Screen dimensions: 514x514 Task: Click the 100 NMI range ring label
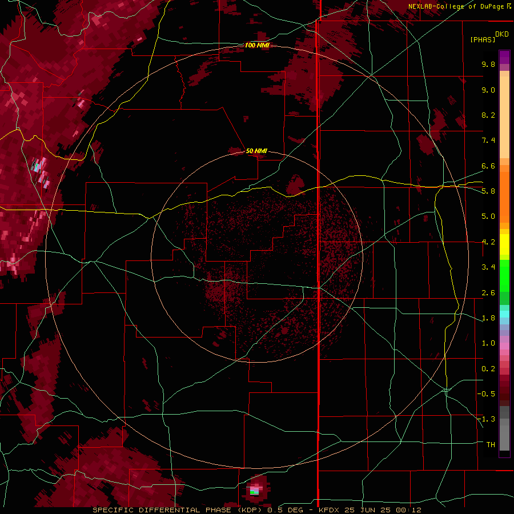tap(257, 45)
